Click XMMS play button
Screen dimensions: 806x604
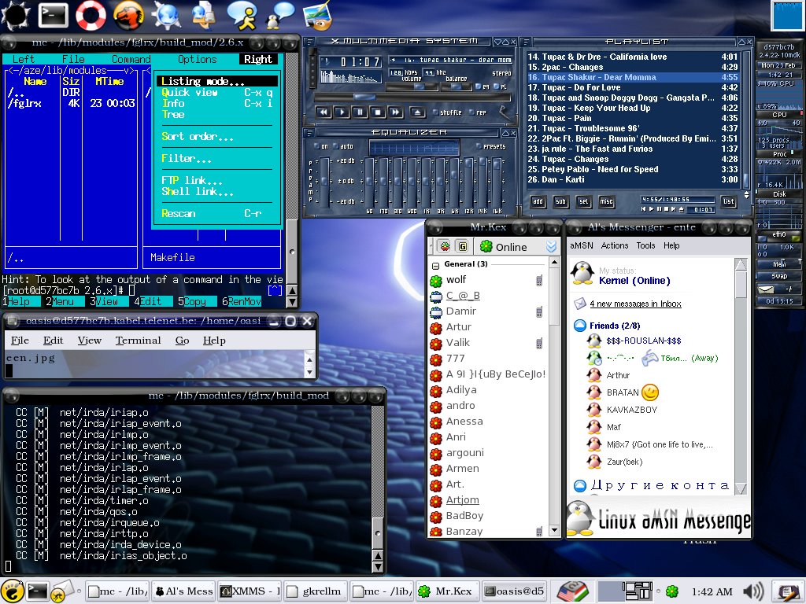point(342,112)
